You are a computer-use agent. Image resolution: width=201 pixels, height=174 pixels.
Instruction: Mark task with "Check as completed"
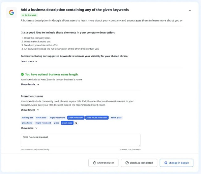[x=139, y=163]
